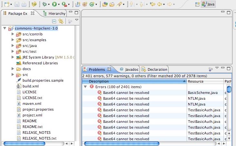
Task: Click the External Tools run icon
Action: click(64, 4)
